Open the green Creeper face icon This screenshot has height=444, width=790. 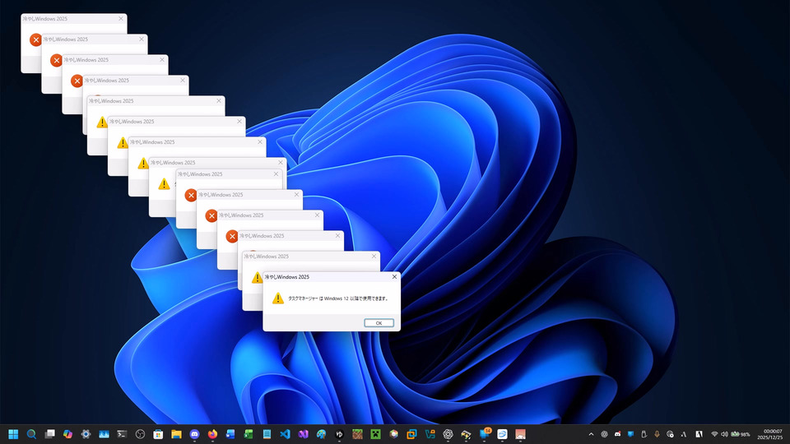[x=376, y=434]
